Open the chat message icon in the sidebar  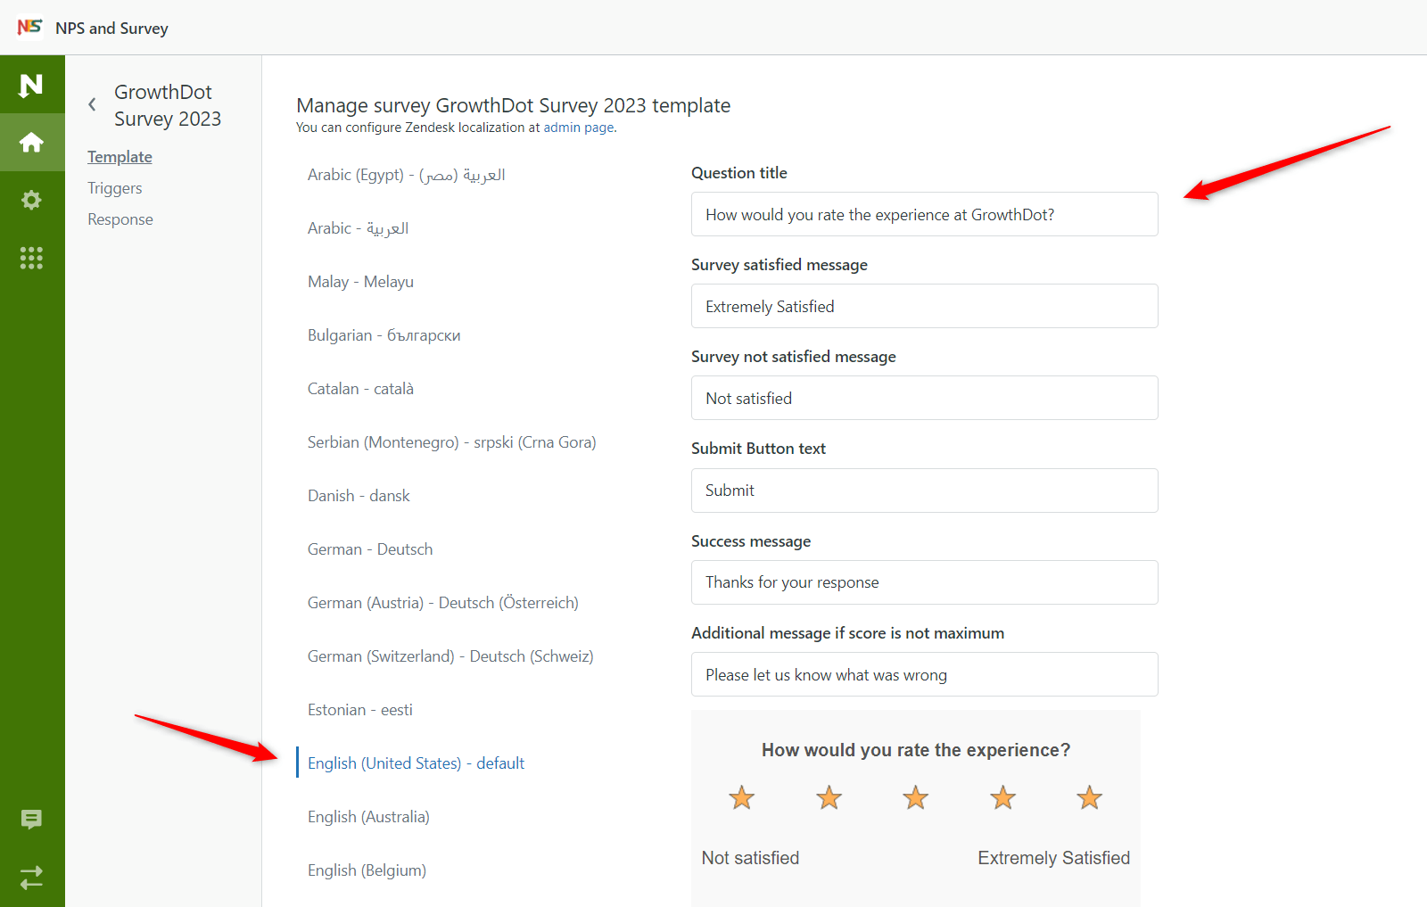31,819
